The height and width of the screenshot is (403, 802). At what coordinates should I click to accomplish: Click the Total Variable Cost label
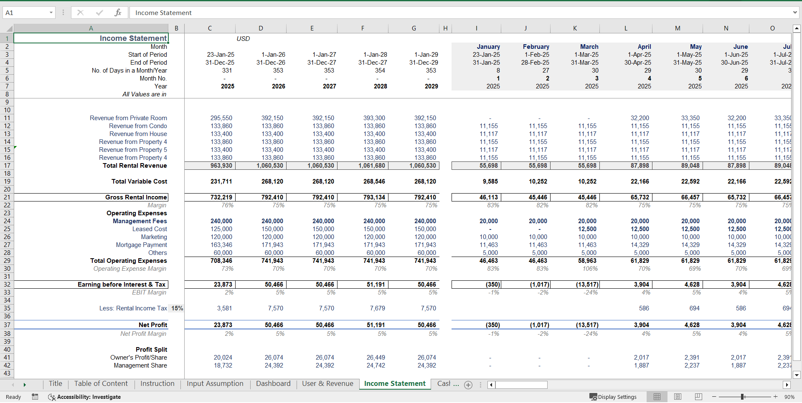click(139, 181)
